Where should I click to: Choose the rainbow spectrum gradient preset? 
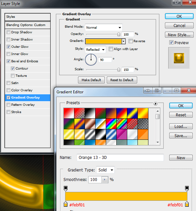(x=111, y=124)
